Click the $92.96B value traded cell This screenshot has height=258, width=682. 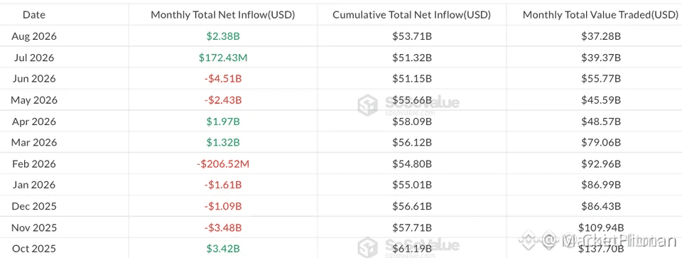click(x=601, y=164)
